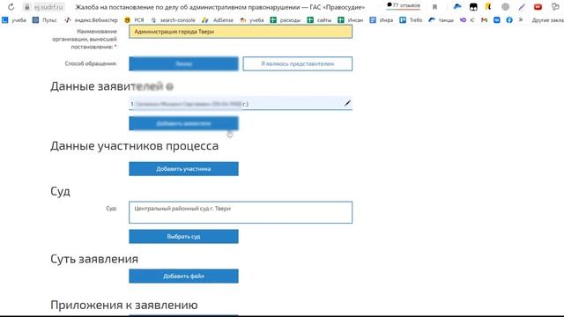The height and width of the screenshot is (317, 564).
Task: Edit applicant entry with the pencil icon
Action: pyautogui.click(x=347, y=104)
